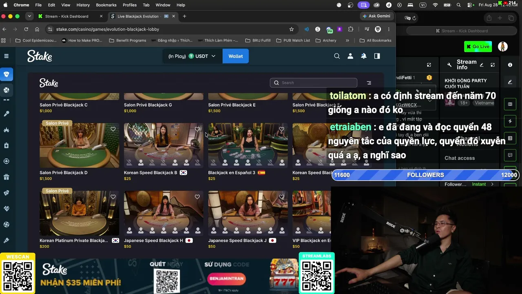The image size is (522, 294).
Task: Open the info icon in Kick dashboard sidebar
Action: (510, 65)
